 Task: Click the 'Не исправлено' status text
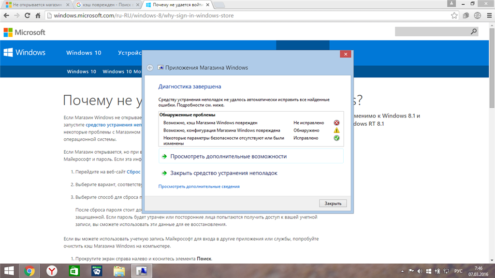click(308, 123)
